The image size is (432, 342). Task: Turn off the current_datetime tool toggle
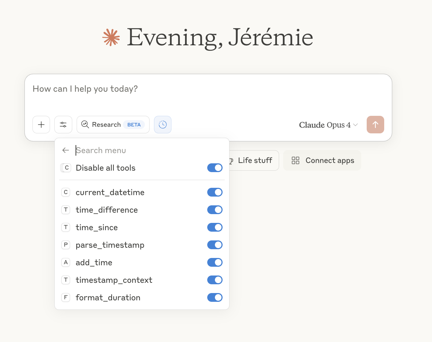pos(215,192)
